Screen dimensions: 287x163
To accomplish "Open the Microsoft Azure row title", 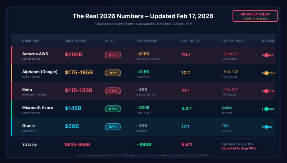I will [38, 107].
